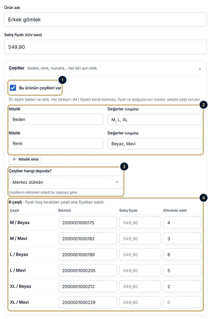Click annotation badge number 1

(62, 80)
